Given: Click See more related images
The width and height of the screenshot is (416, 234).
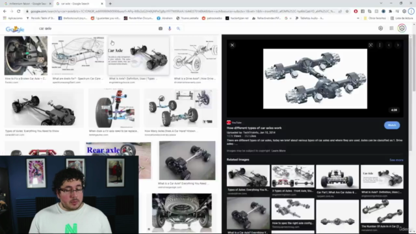Looking at the screenshot, I should tap(396, 160).
